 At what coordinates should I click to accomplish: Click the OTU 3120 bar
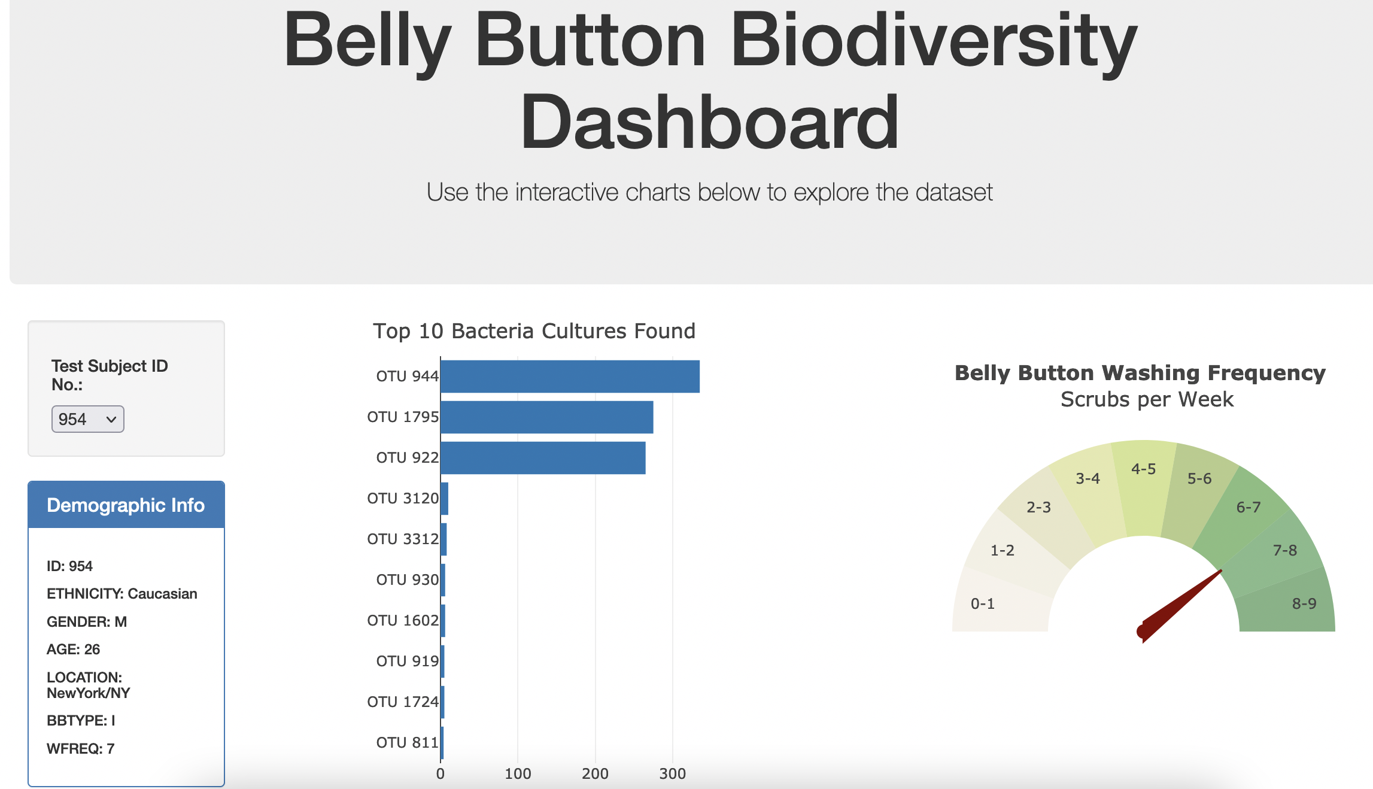445,498
